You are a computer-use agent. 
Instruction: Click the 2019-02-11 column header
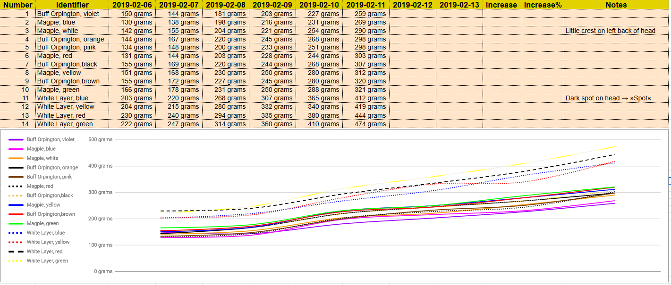[365, 5]
